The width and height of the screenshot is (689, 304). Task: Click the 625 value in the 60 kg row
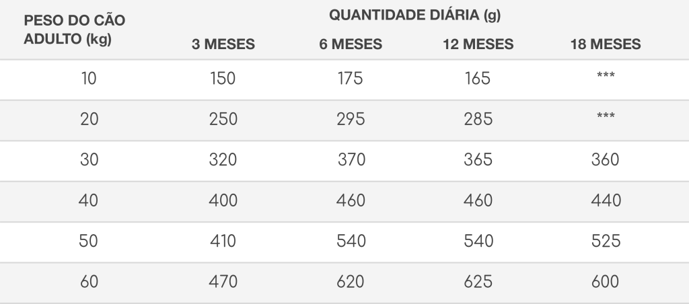click(478, 282)
